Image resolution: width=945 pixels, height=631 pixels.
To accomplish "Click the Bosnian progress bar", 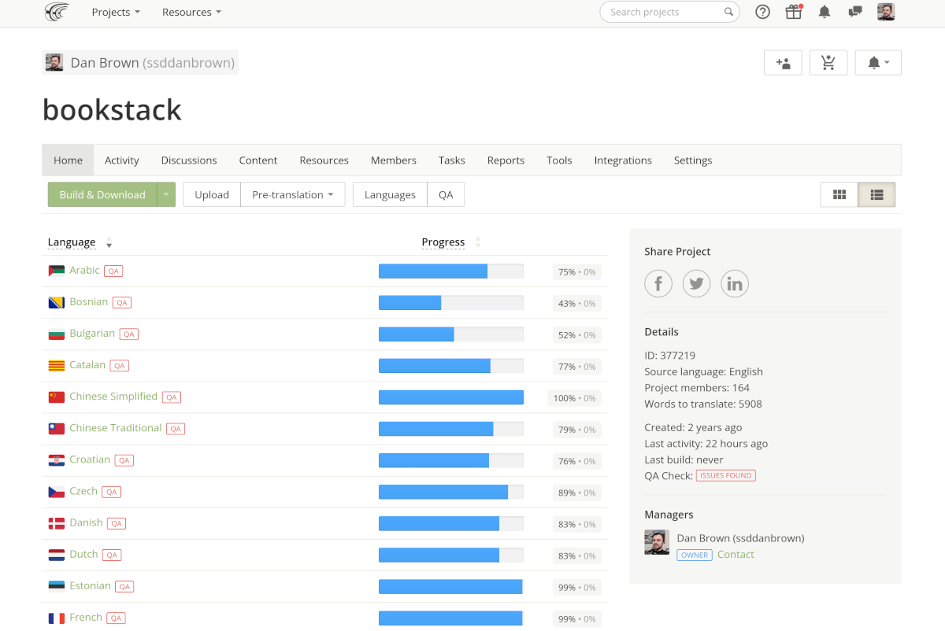I will 451,303.
